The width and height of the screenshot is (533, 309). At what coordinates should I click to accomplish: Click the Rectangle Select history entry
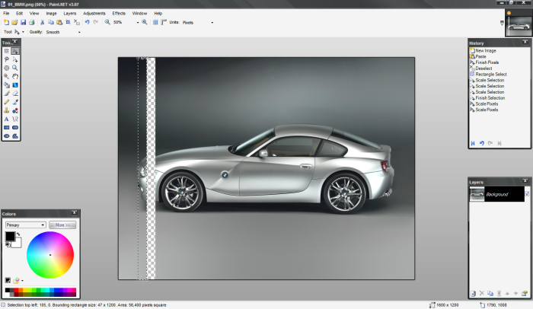pos(490,74)
